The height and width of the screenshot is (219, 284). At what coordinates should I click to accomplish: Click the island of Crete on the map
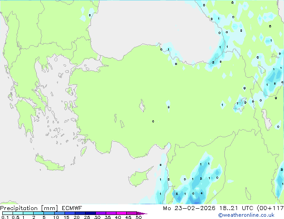coord(49,163)
